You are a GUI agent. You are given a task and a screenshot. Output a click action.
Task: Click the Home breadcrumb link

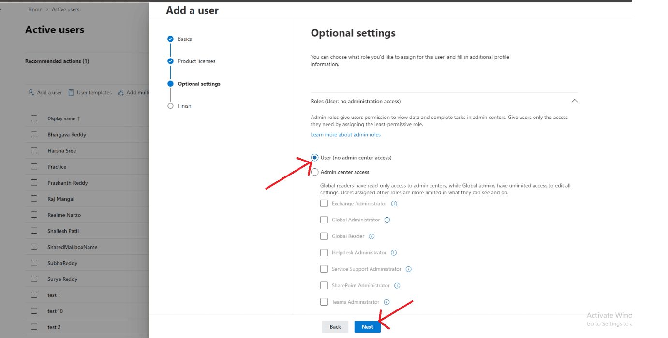pyautogui.click(x=35, y=9)
